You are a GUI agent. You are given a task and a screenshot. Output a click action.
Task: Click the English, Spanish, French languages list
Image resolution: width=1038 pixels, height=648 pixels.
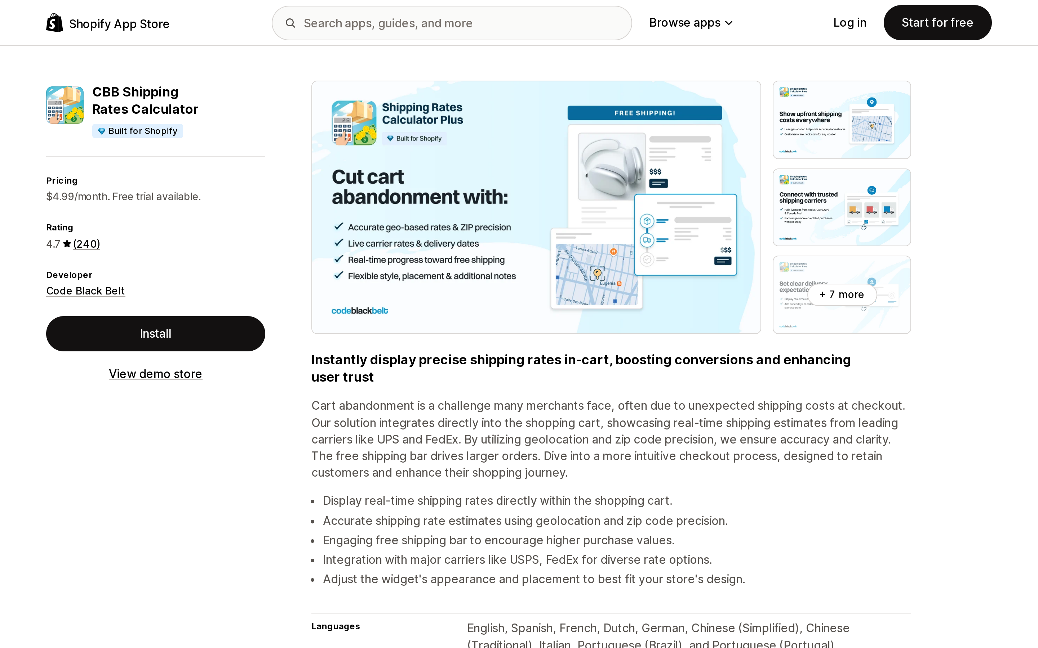pos(658,635)
